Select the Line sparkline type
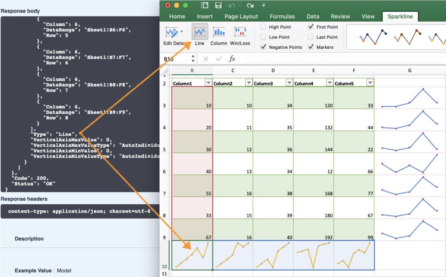Screen dimensions: 446x277 tap(199, 35)
